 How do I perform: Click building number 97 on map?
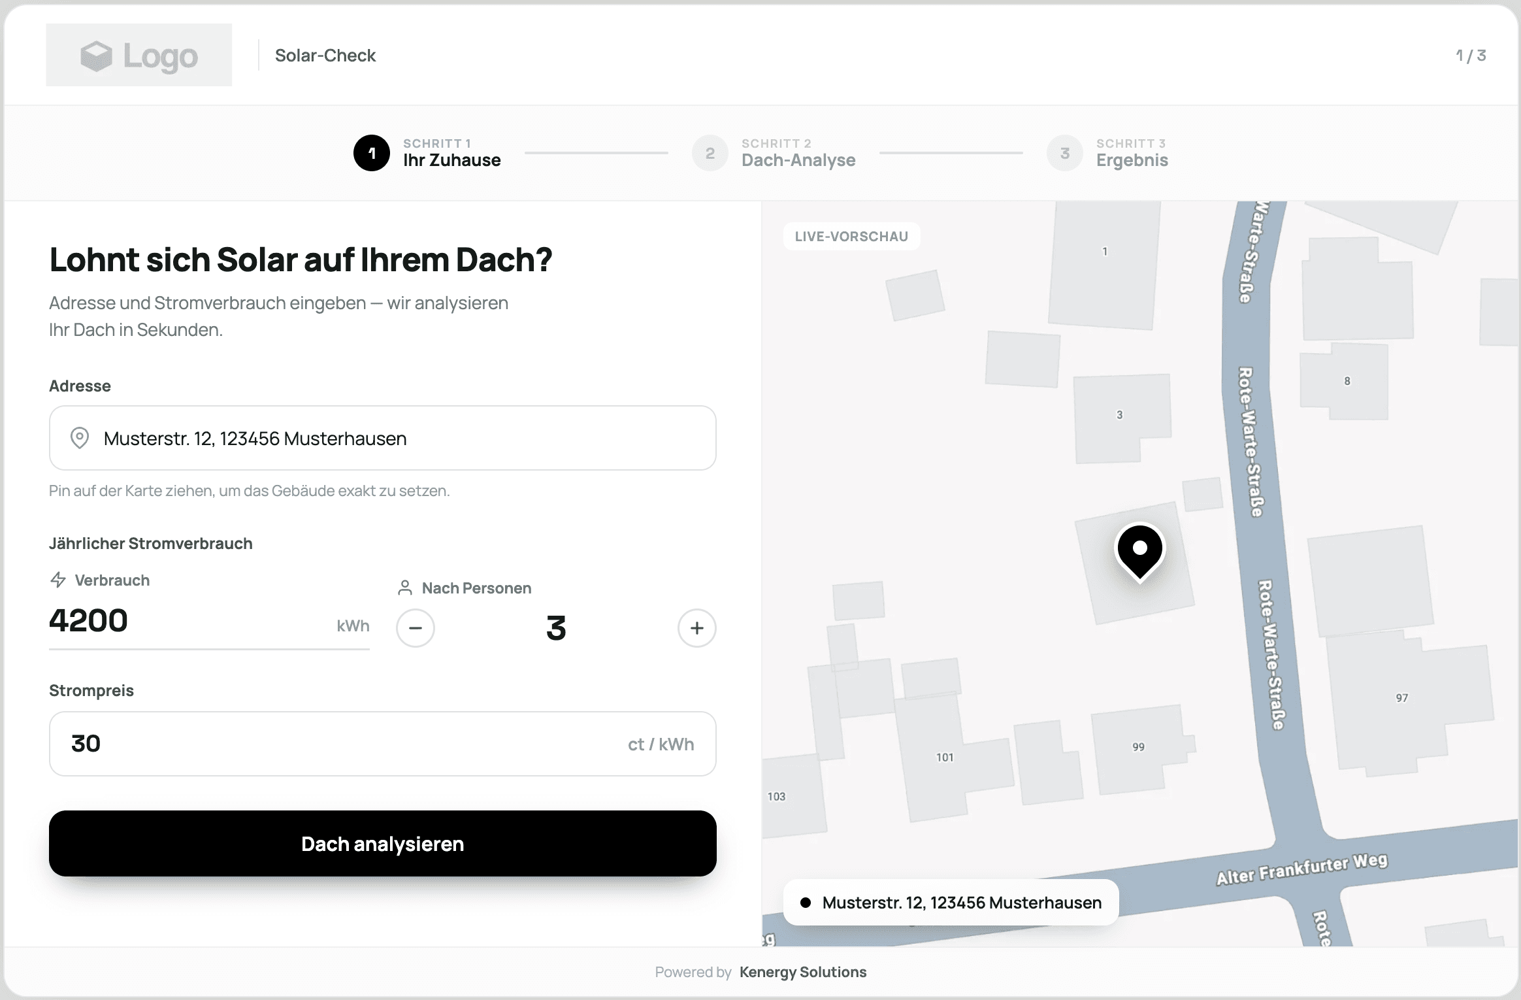click(x=1402, y=698)
